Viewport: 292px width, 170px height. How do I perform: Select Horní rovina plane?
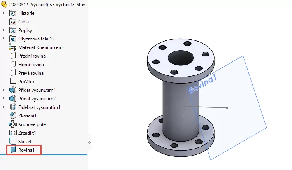(31, 65)
